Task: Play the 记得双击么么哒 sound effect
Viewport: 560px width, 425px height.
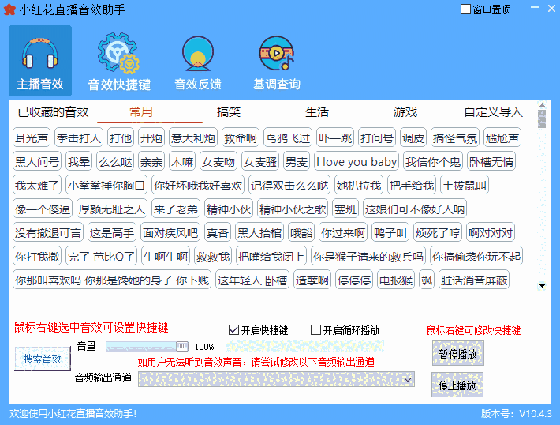Action: pyautogui.click(x=289, y=186)
